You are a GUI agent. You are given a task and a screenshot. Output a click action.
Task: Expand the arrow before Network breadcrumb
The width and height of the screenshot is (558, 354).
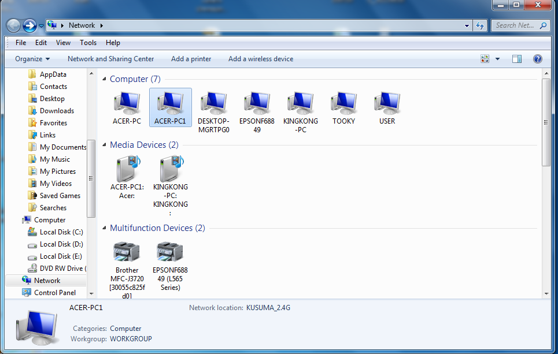coord(62,25)
